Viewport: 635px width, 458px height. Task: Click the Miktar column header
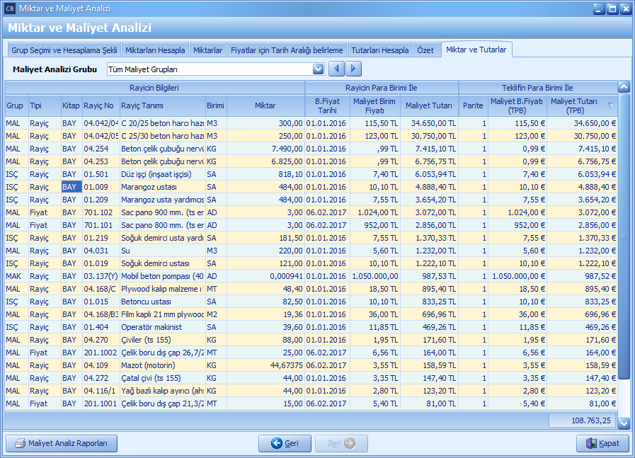265,105
